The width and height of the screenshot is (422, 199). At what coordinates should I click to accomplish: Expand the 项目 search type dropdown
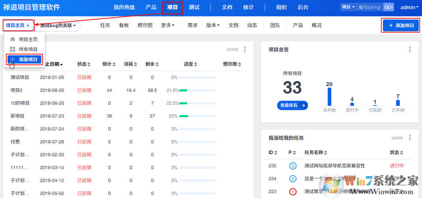tap(348, 7)
